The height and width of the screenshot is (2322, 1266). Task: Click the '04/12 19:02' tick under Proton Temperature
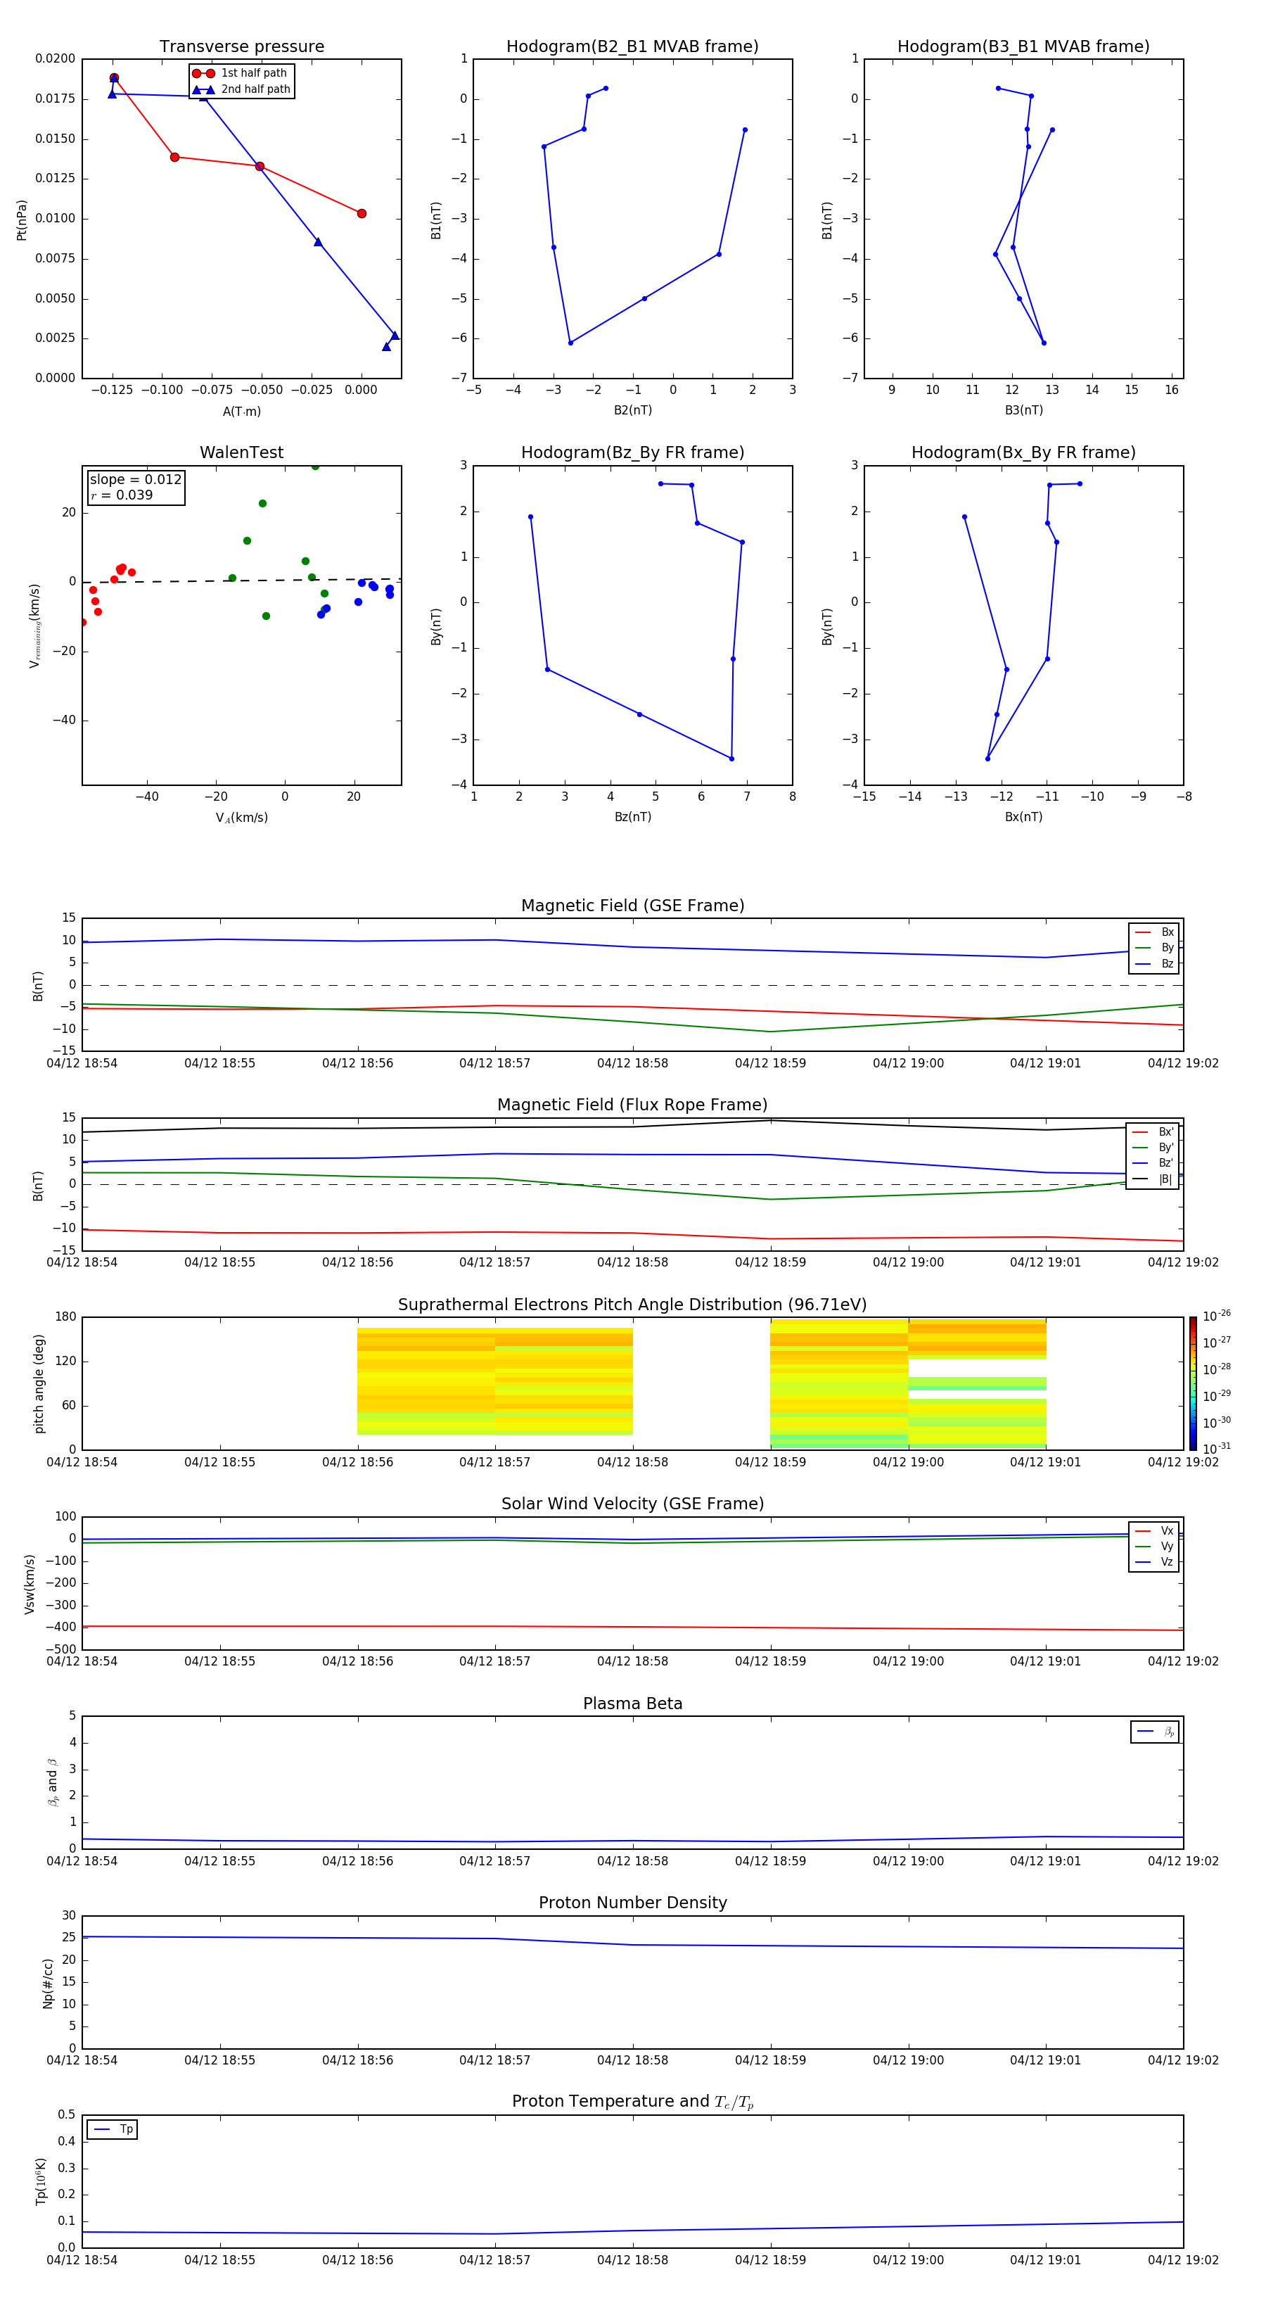[1182, 2260]
